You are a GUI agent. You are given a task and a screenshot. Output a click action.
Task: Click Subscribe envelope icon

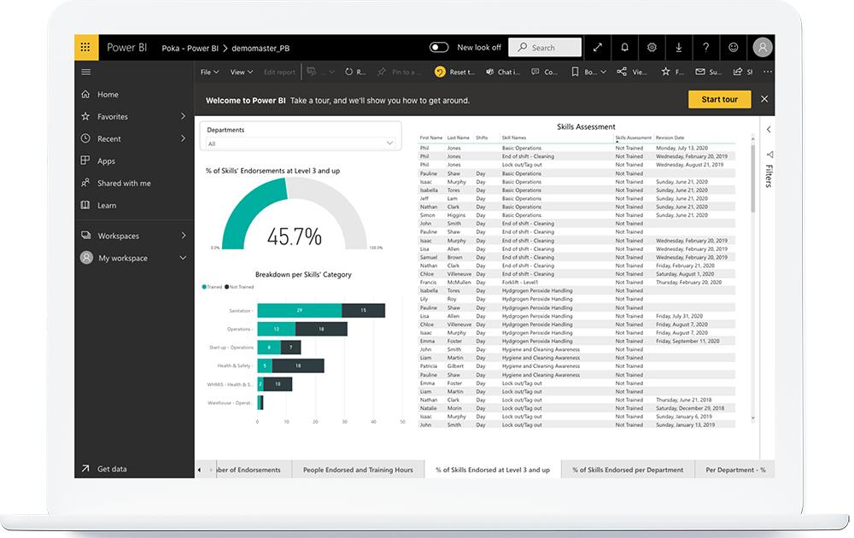[x=700, y=72]
